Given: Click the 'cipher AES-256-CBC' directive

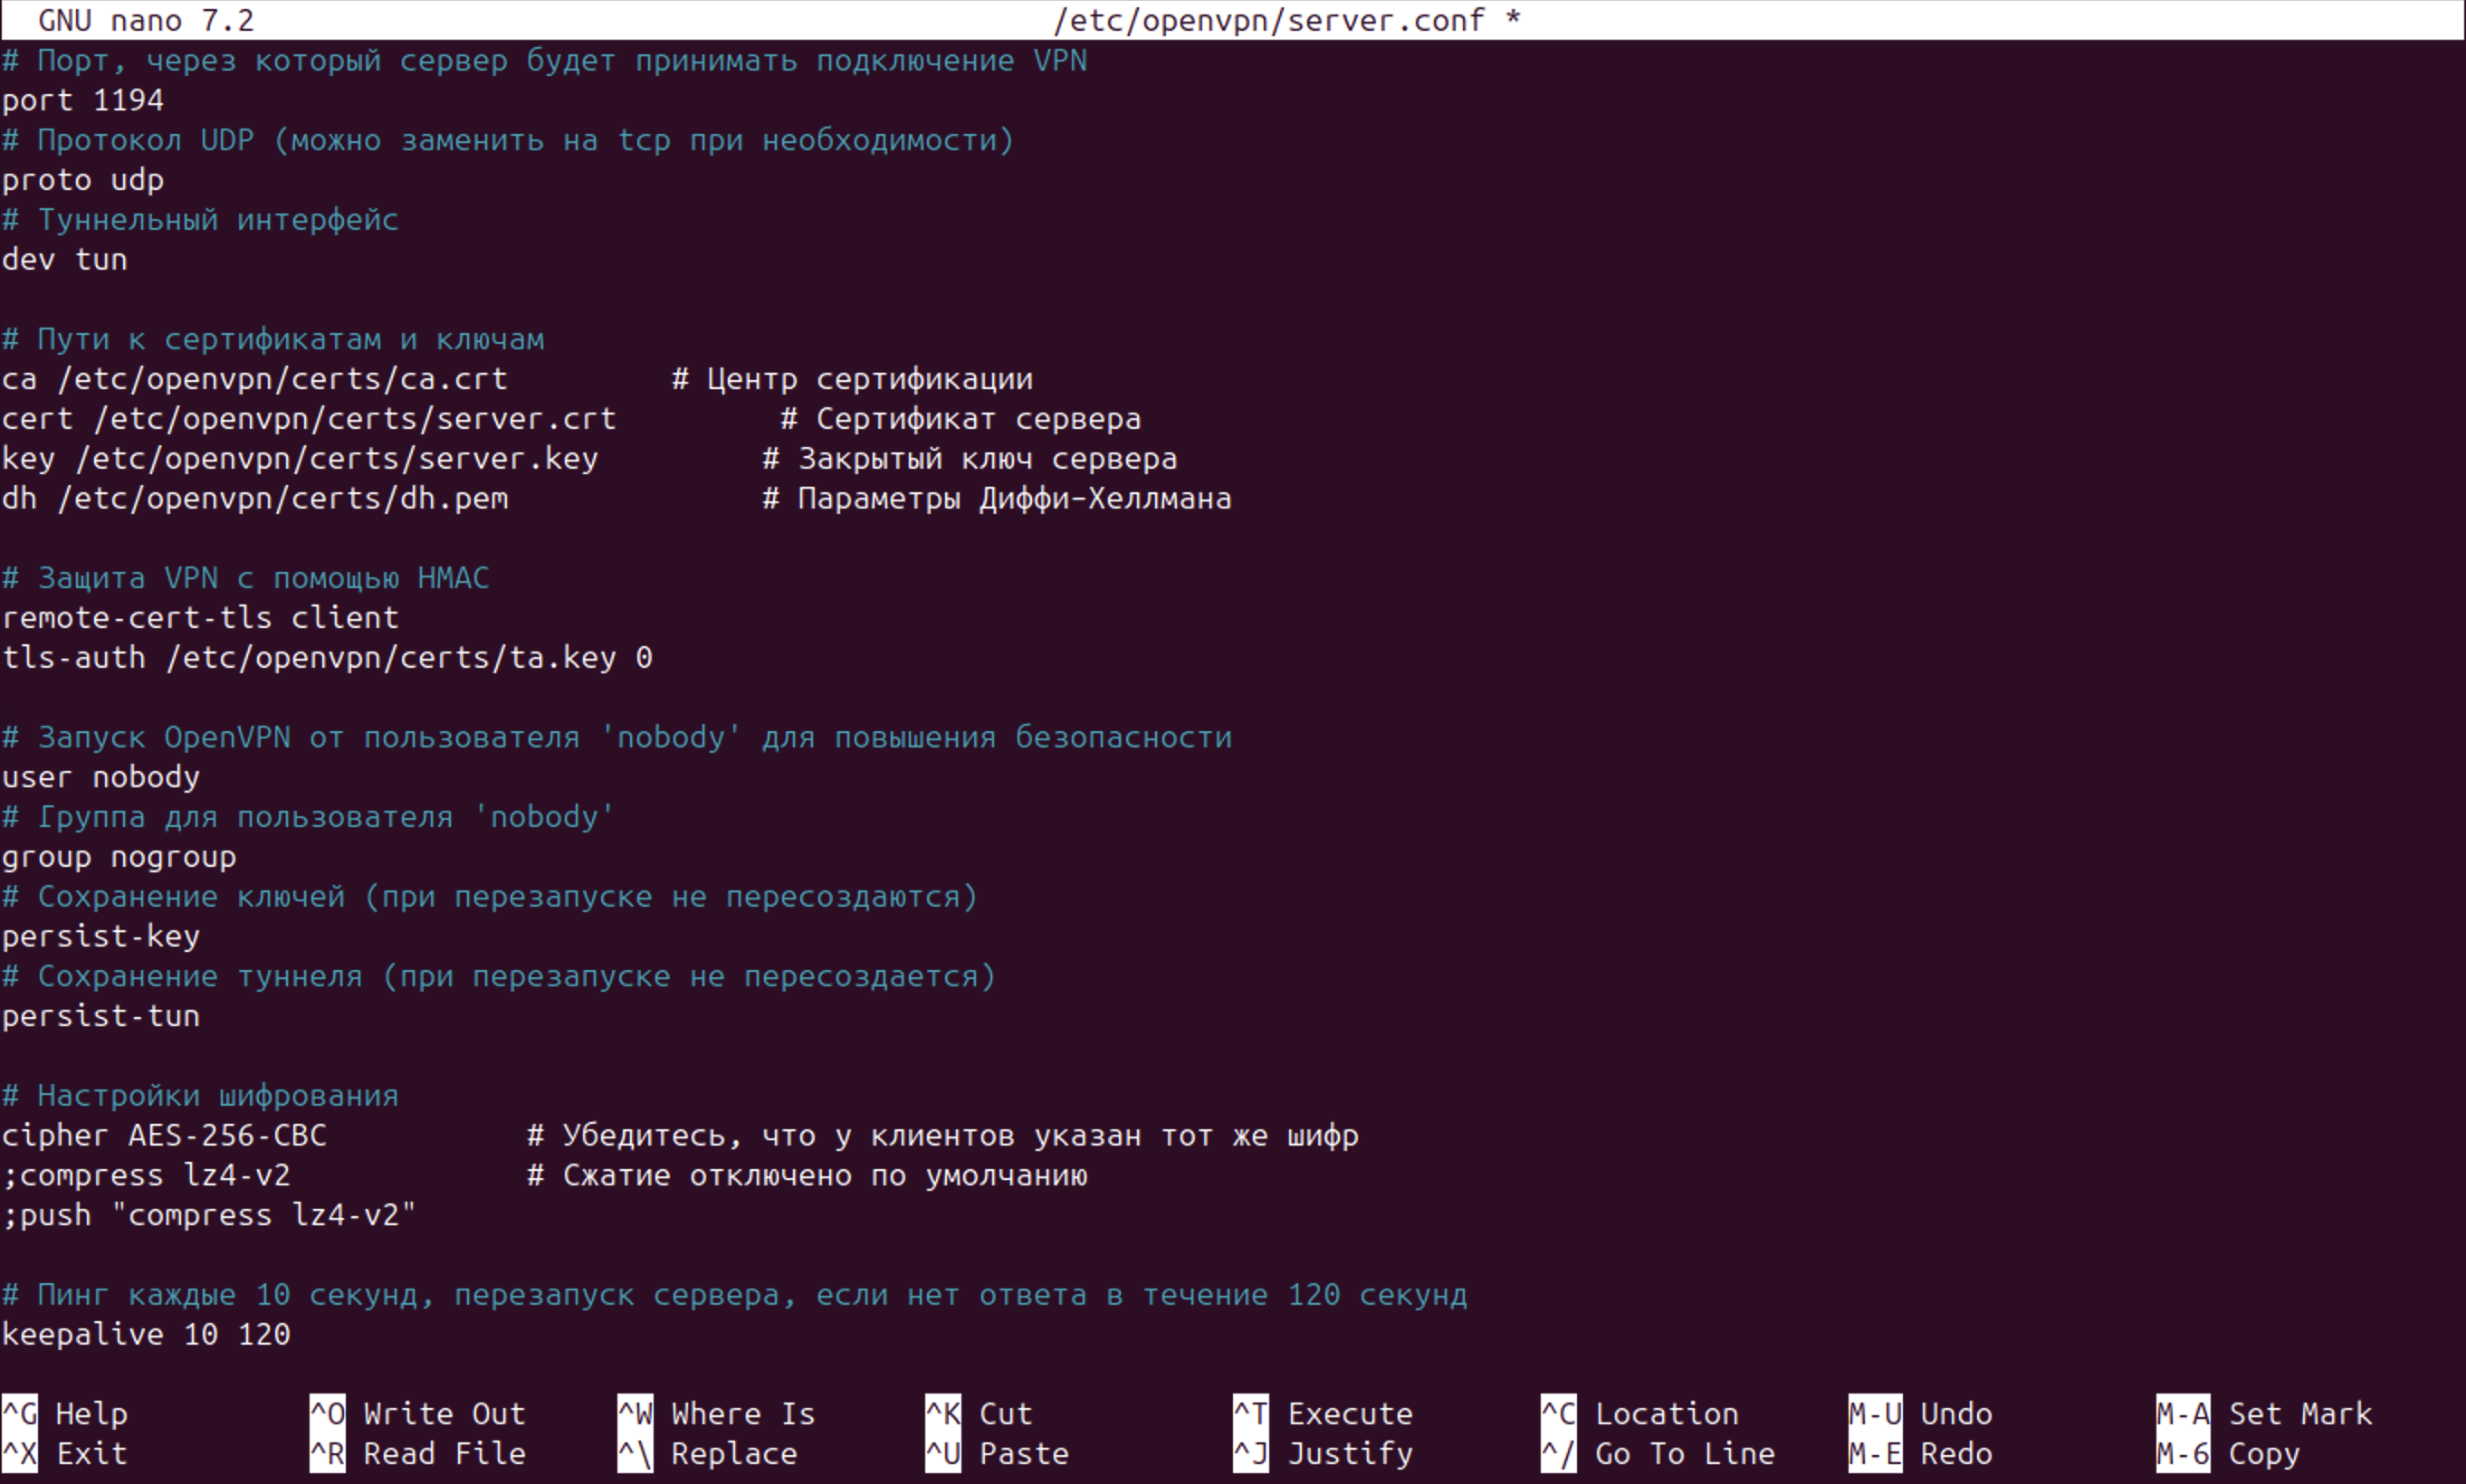Looking at the screenshot, I should point(164,1135).
